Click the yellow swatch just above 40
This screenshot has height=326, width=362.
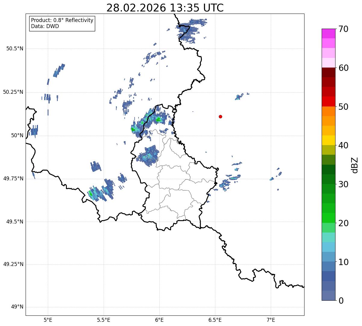click(329, 140)
